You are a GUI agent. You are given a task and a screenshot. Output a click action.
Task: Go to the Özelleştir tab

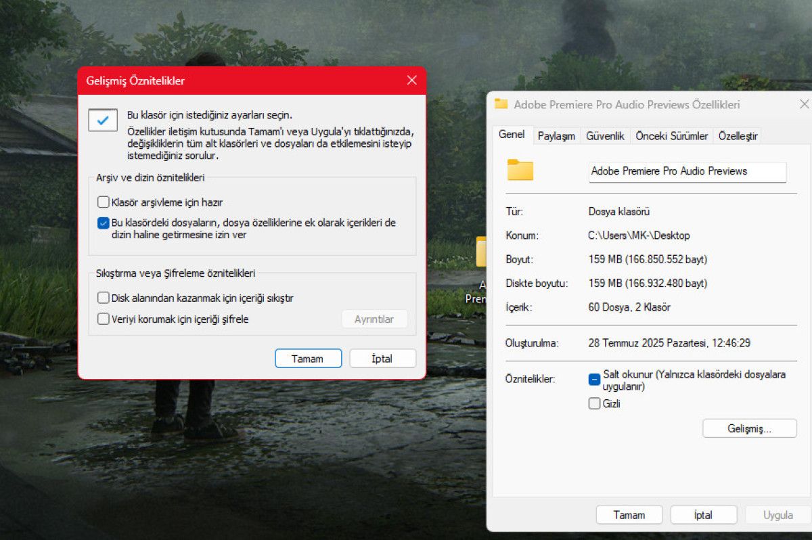tap(738, 136)
